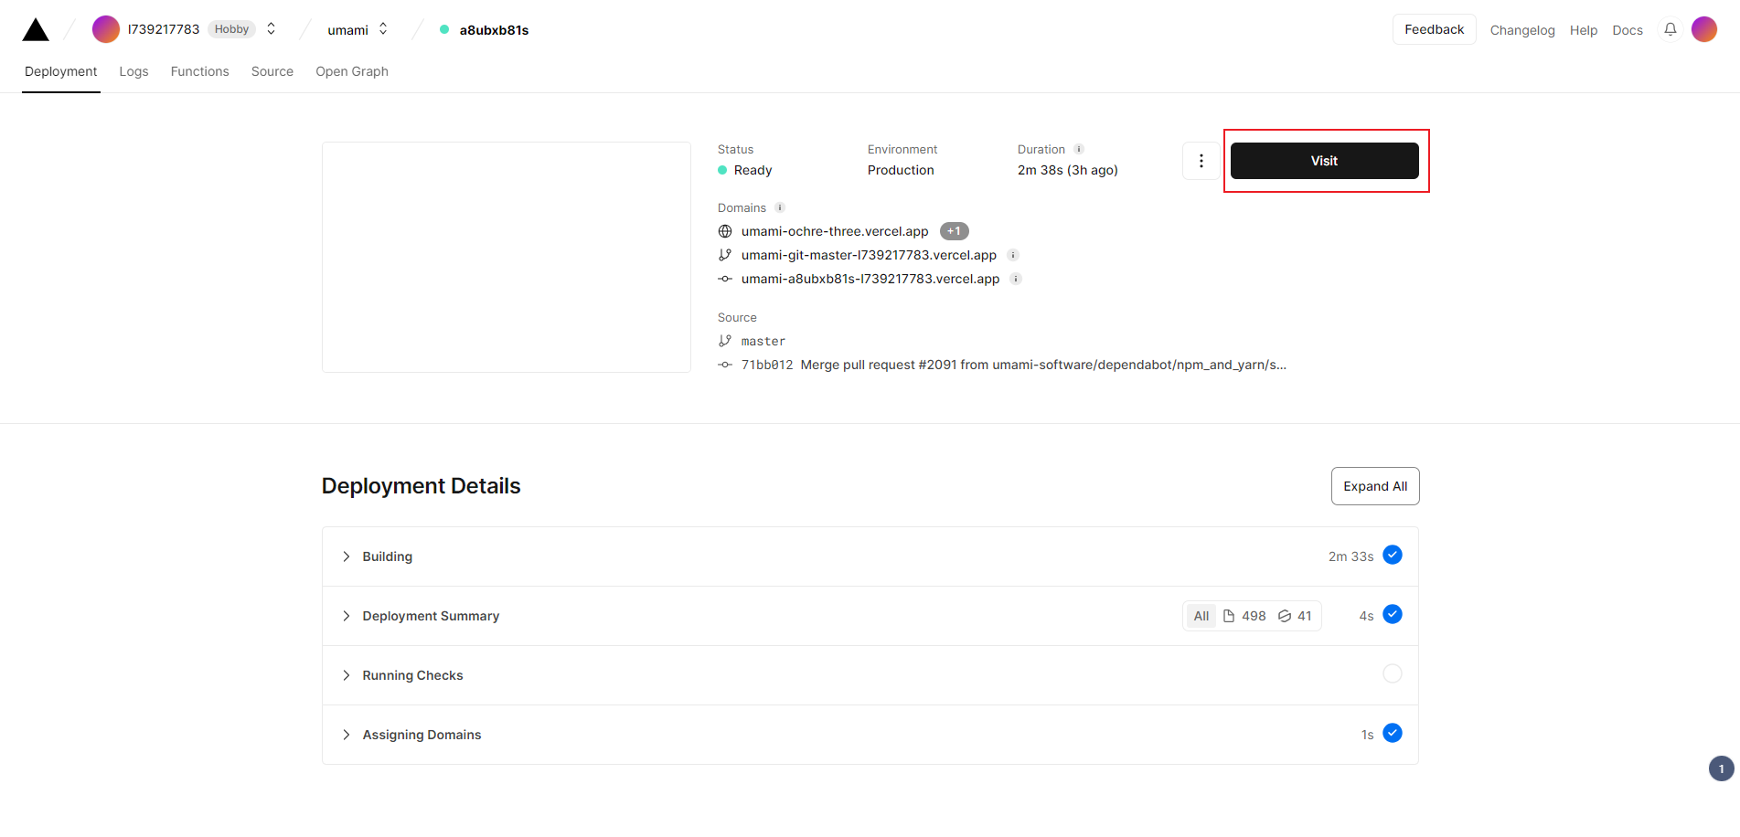This screenshot has width=1740, height=837.
Task: Select the 41 functions filter
Action: (x=1295, y=616)
